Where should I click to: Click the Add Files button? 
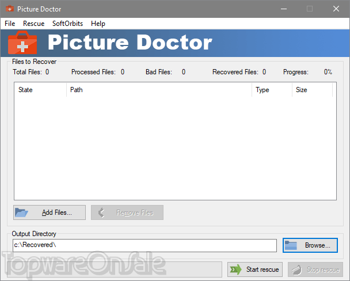[x=50, y=212]
